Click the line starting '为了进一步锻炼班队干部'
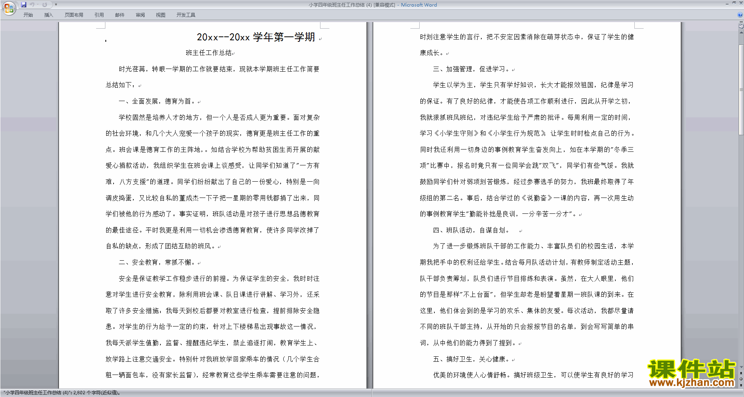Viewport: 744px width, 397px height. point(533,246)
